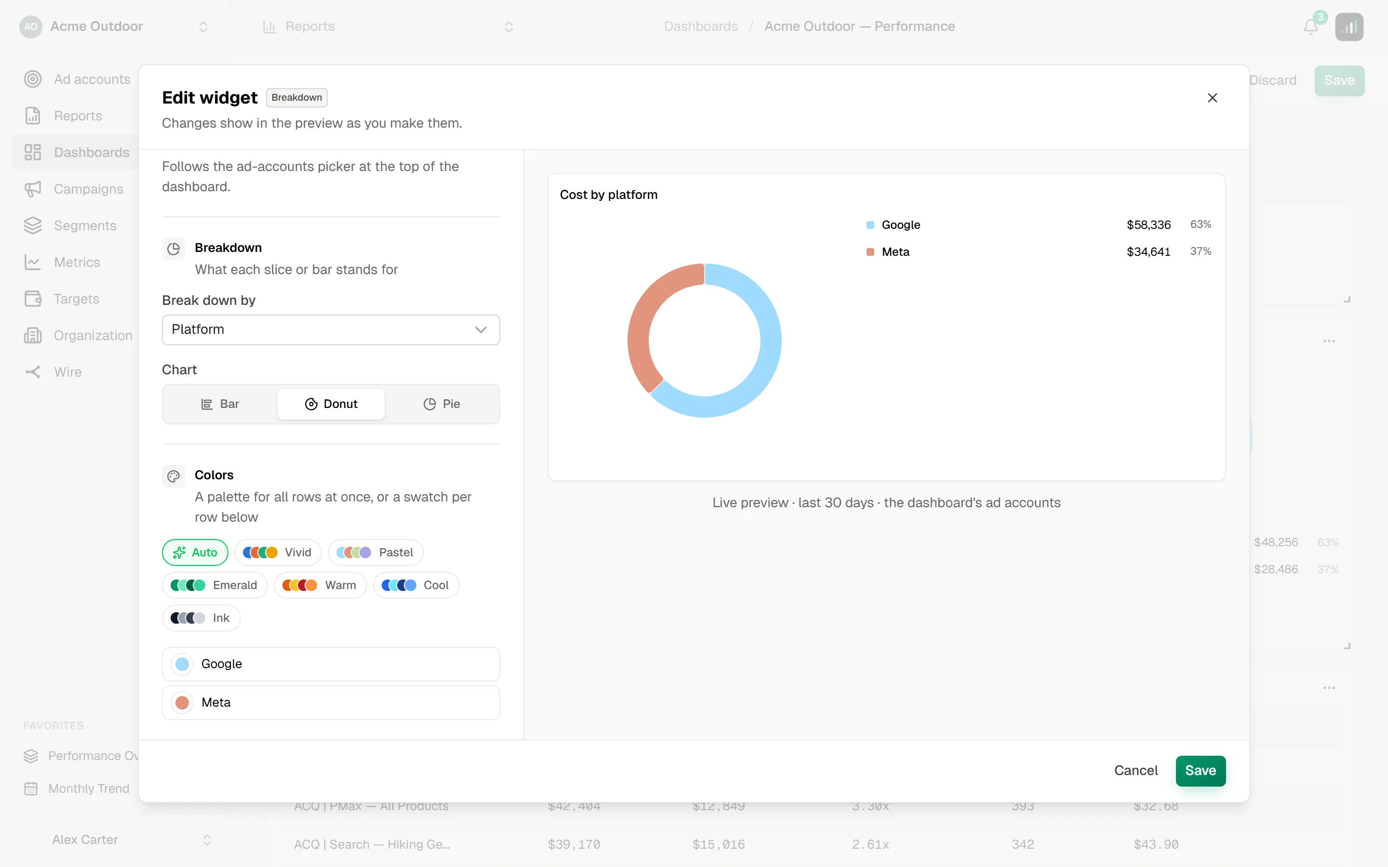
Task: Click the Reports sidebar document icon
Action: [33, 116]
